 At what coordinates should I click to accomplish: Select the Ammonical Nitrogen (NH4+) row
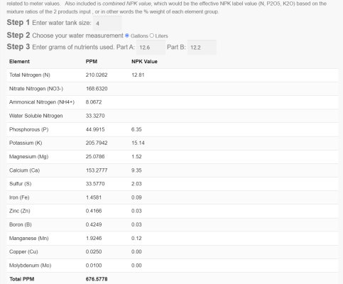click(173, 102)
